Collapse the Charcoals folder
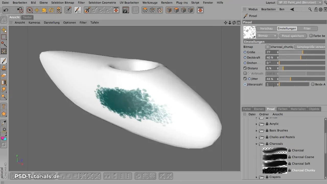 [x=256, y=144]
